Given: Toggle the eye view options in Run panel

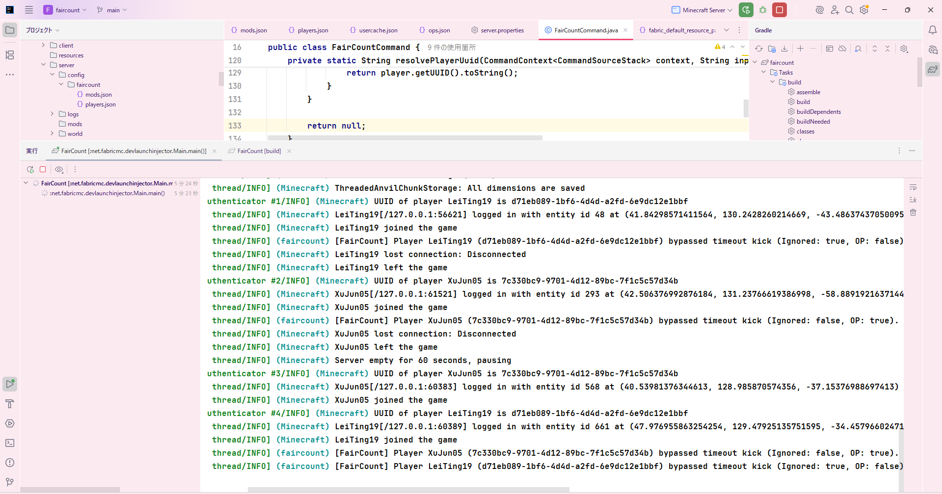Looking at the screenshot, I should click(x=59, y=169).
